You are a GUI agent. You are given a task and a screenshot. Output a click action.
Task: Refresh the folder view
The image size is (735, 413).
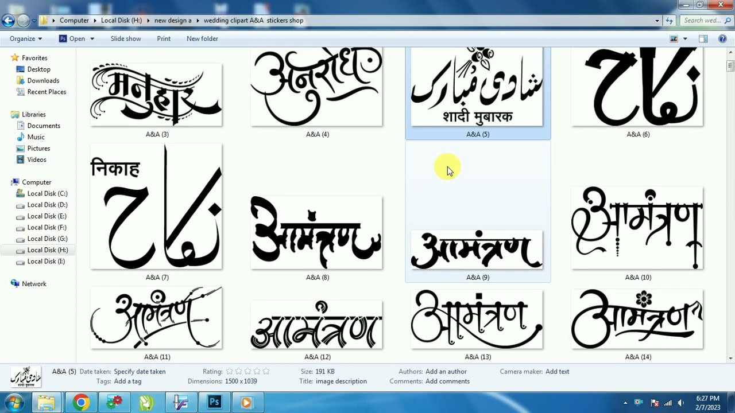[670, 21]
